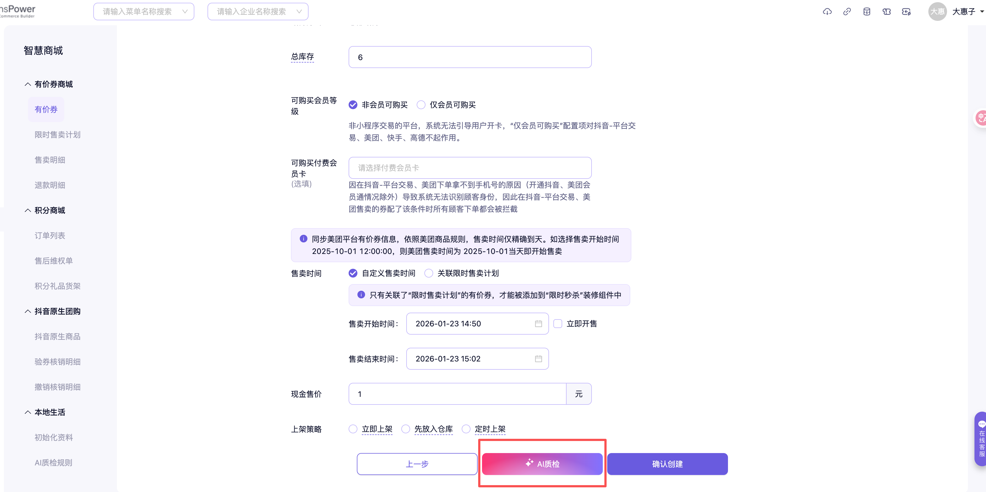Open 限时售卖计划 in the sidebar
This screenshot has width=986, height=492.
pos(57,135)
